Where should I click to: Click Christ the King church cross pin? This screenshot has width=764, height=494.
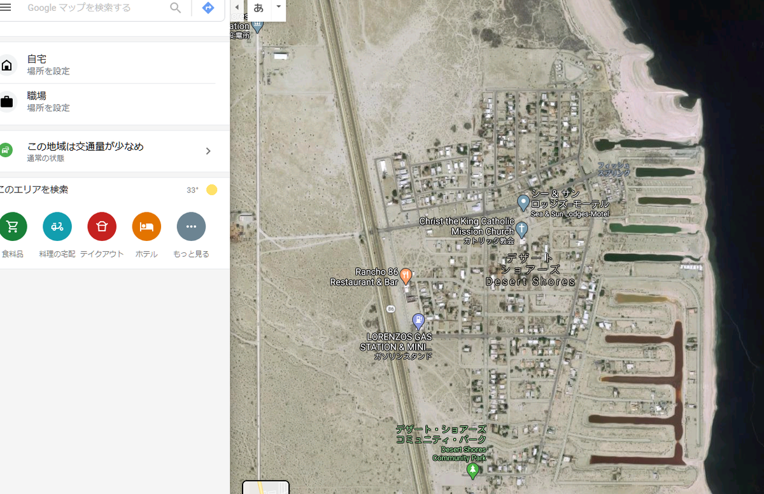(x=521, y=229)
